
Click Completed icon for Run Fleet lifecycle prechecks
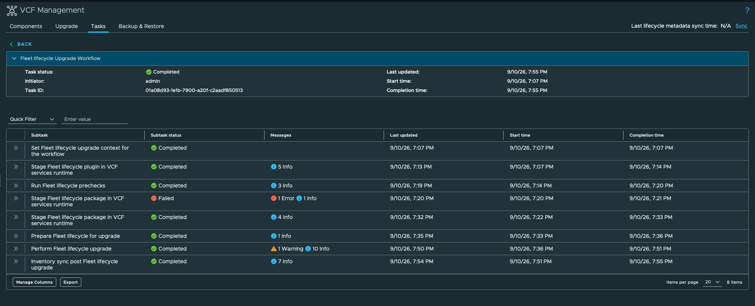click(x=154, y=186)
